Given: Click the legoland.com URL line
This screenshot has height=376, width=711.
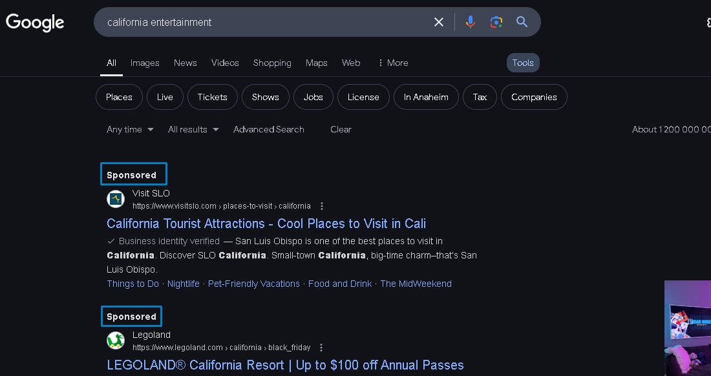Looking at the screenshot, I should pyautogui.click(x=222, y=348).
